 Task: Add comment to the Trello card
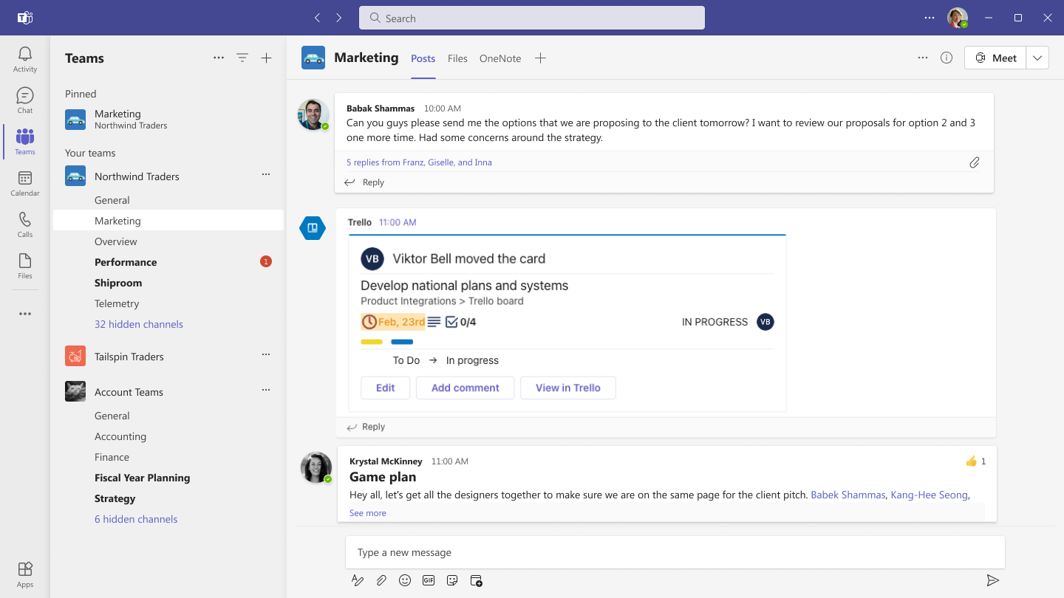[x=465, y=388]
